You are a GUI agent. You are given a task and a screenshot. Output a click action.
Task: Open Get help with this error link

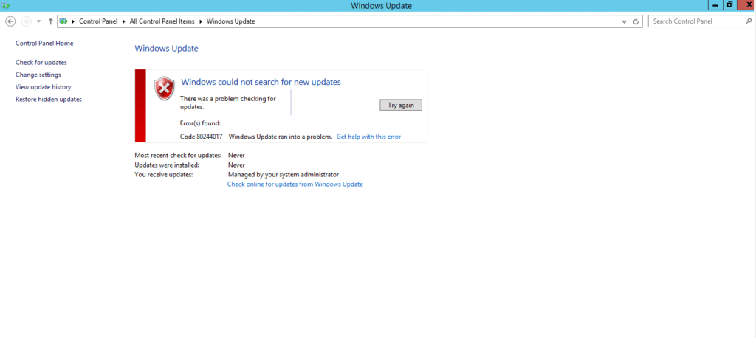368,137
